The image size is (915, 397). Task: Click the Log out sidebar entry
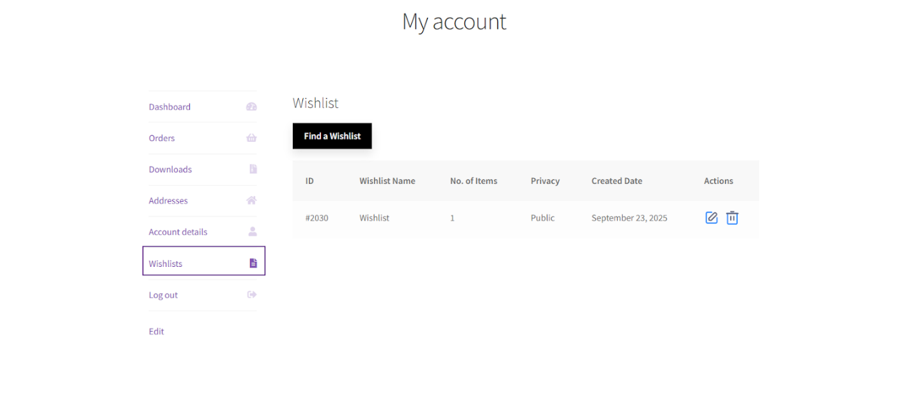click(163, 294)
